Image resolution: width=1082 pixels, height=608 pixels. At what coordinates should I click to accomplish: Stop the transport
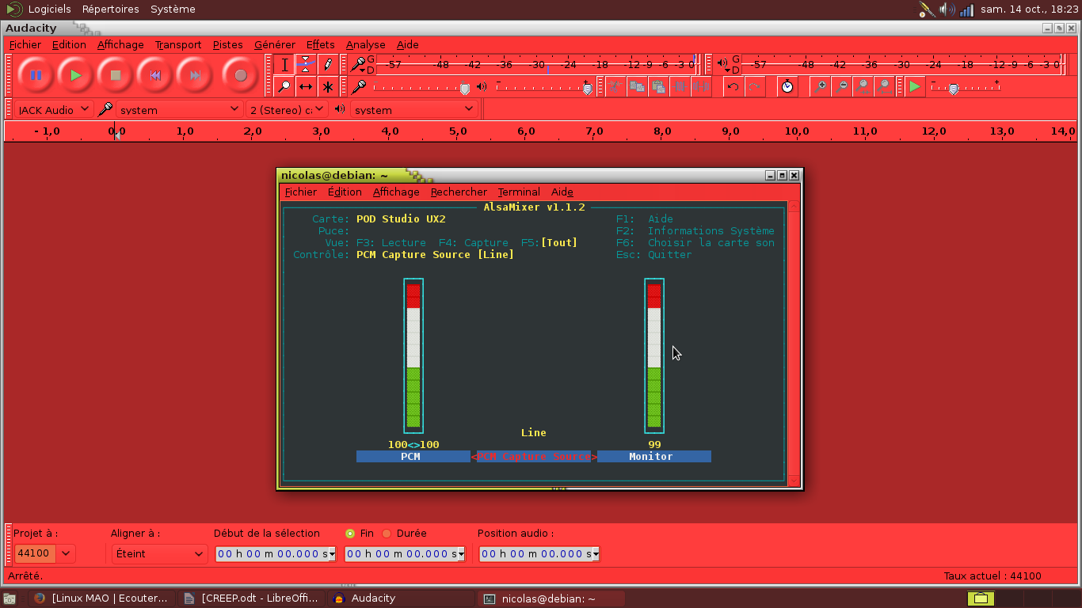click(116, 75)
